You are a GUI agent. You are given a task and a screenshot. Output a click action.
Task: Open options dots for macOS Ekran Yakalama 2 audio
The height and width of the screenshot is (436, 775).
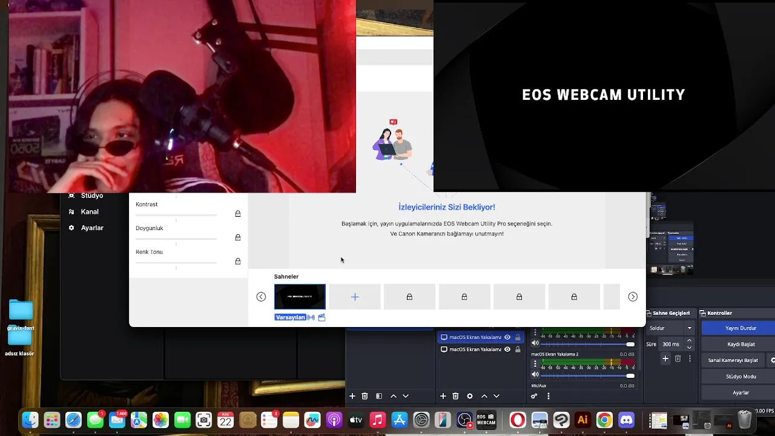(x=535, y=364)
